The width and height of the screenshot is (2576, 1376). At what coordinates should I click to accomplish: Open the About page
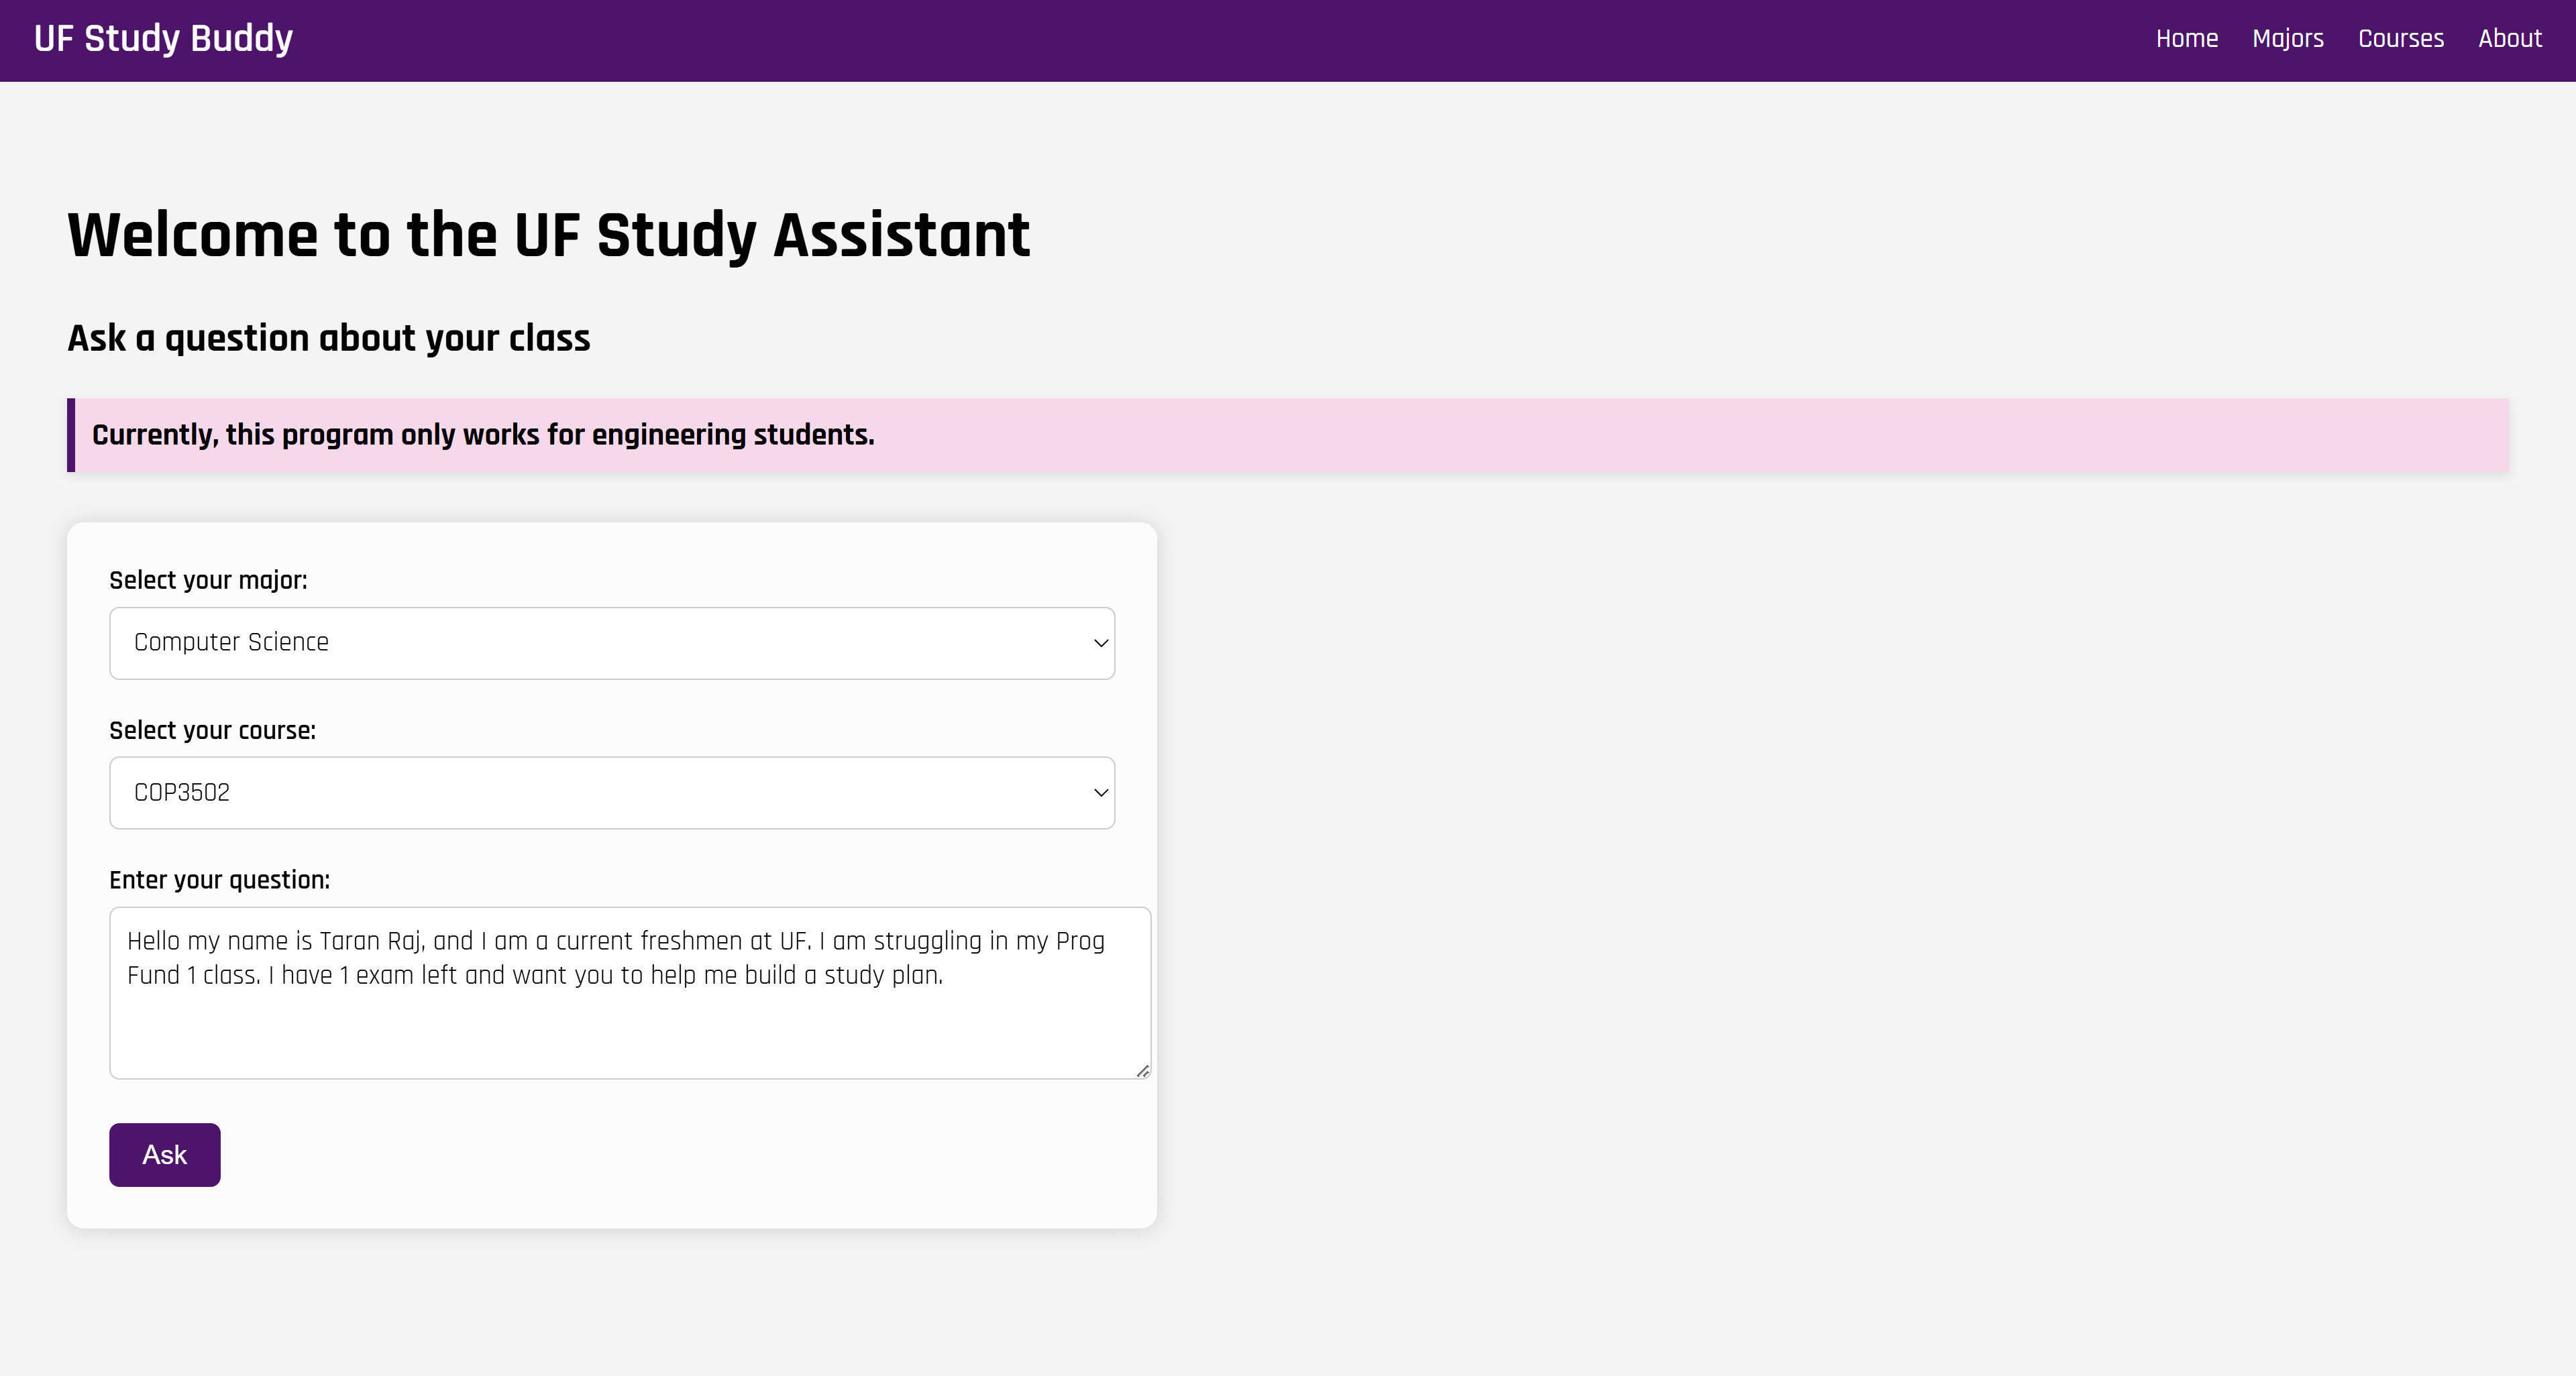[2509, 39]
